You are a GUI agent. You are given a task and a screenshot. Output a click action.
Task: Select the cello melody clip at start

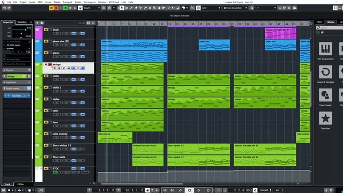click(115, 137)
